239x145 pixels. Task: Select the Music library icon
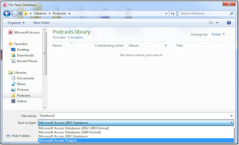click(x=13, y=84)
